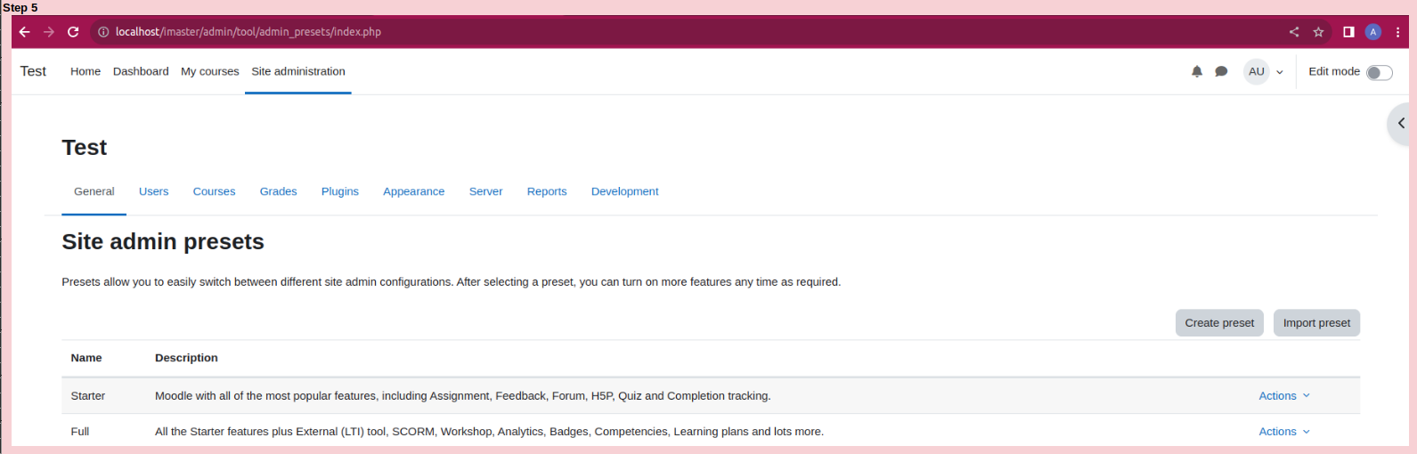This screenshot has width=1417, height=454.
Task: Switch to the General tab
Action: tap(94, 191)
